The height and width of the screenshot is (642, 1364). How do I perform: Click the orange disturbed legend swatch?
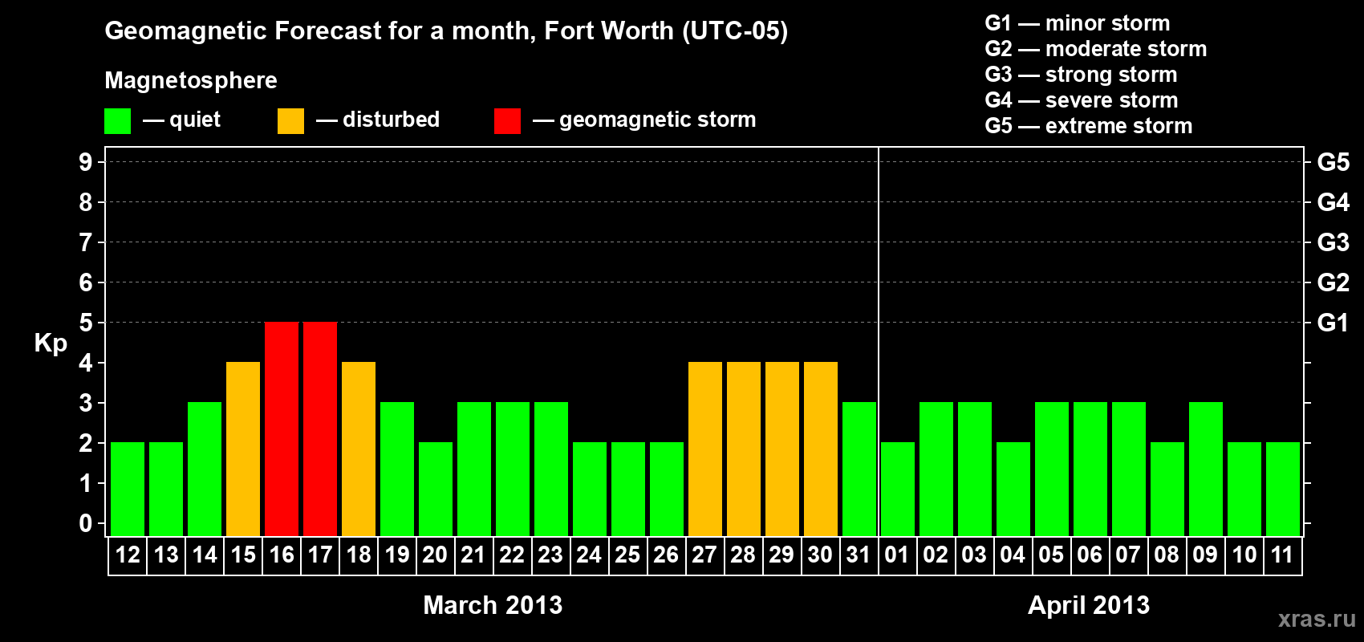tap(290, 121)
